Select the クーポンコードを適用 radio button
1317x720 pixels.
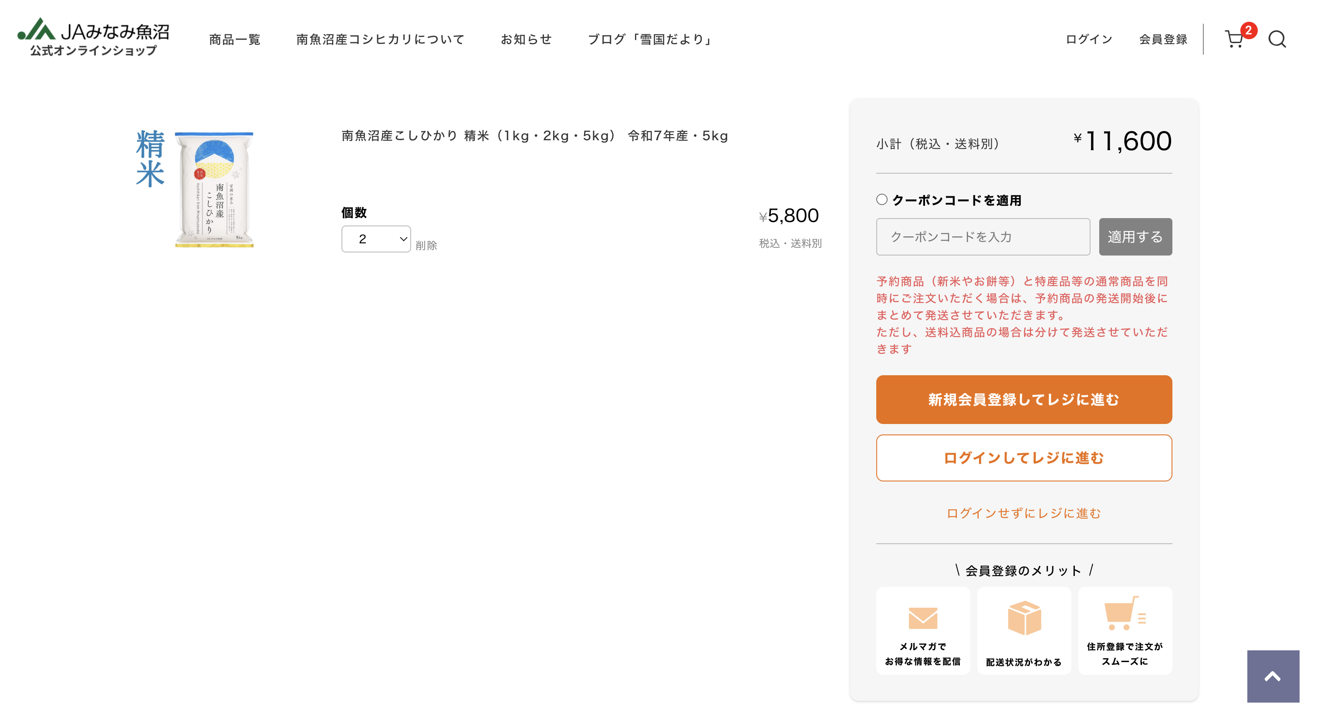point(881,199)
